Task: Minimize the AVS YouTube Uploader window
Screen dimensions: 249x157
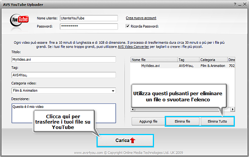Action: pyautogui.click(x=240, y=5)
